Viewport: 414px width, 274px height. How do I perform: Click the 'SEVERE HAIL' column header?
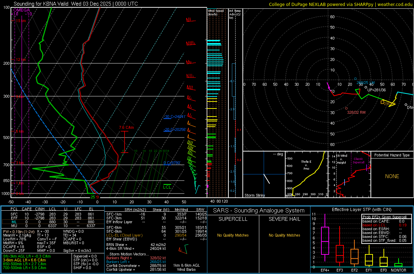284,219
